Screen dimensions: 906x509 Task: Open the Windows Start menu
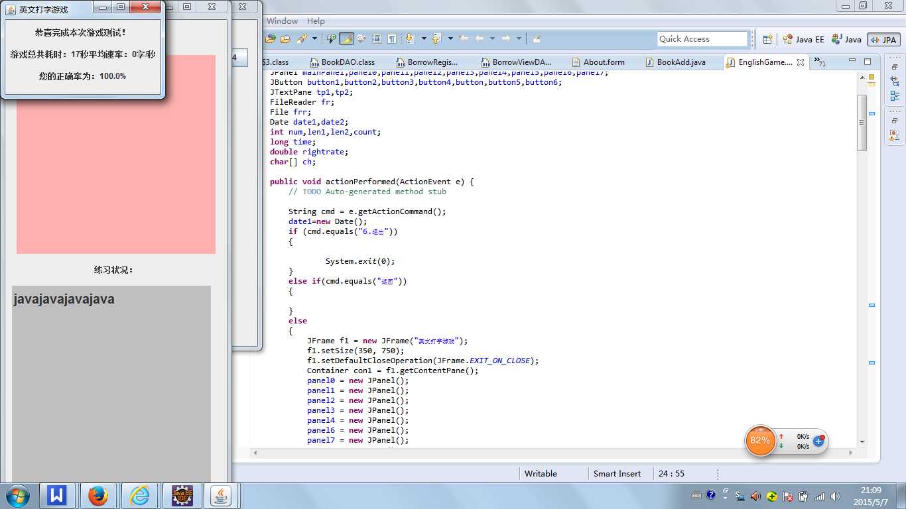click(18, 496)
